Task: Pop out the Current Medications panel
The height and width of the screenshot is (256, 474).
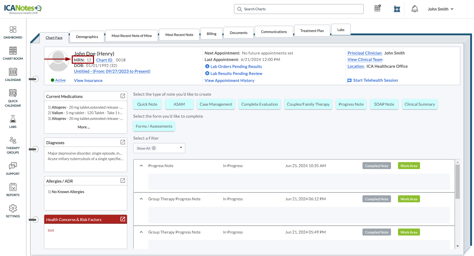Action: click(123, 96)
